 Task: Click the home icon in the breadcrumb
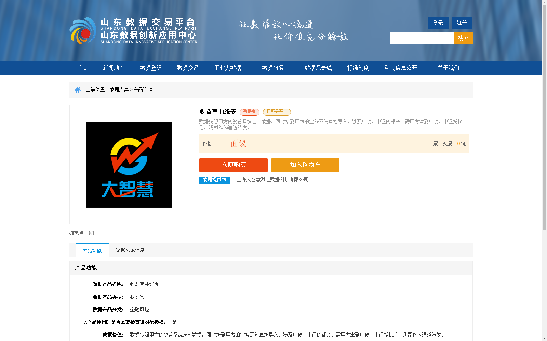point(78,90)
